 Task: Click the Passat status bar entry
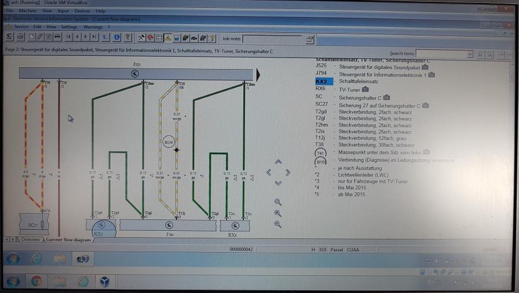click(x=337, y=250)
